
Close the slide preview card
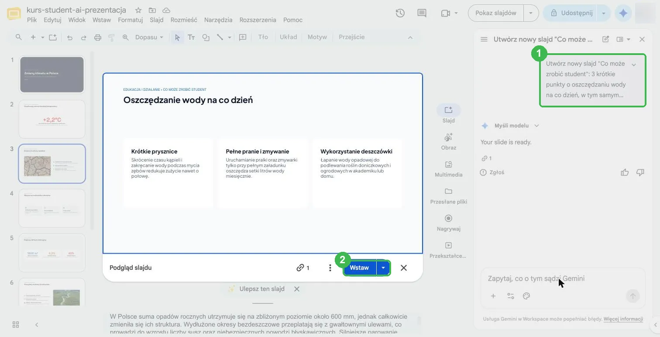tap(404, 268)
